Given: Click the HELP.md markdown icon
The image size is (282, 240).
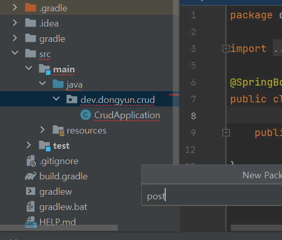Looking at the screenshot, I should coord(31,222).
